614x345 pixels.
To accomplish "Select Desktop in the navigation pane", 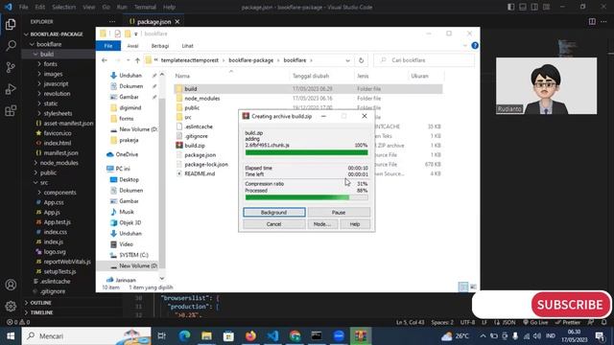I will coord(129,179).
